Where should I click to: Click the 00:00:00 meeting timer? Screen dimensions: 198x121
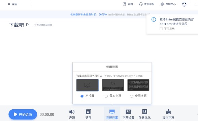[x=47, y=114]
